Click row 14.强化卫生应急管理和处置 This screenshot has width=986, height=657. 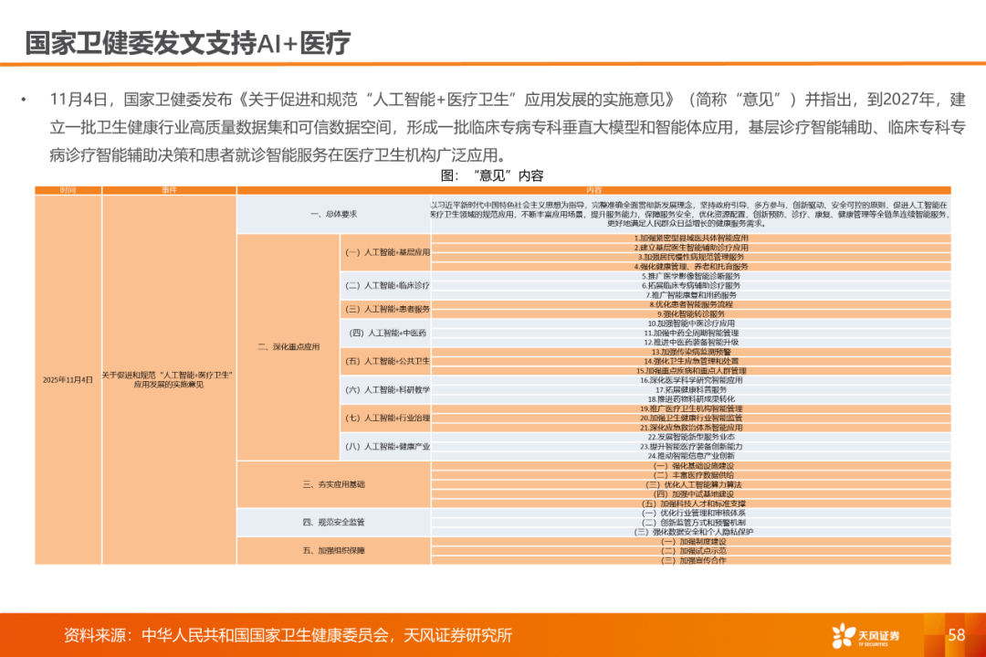[691, 361]
